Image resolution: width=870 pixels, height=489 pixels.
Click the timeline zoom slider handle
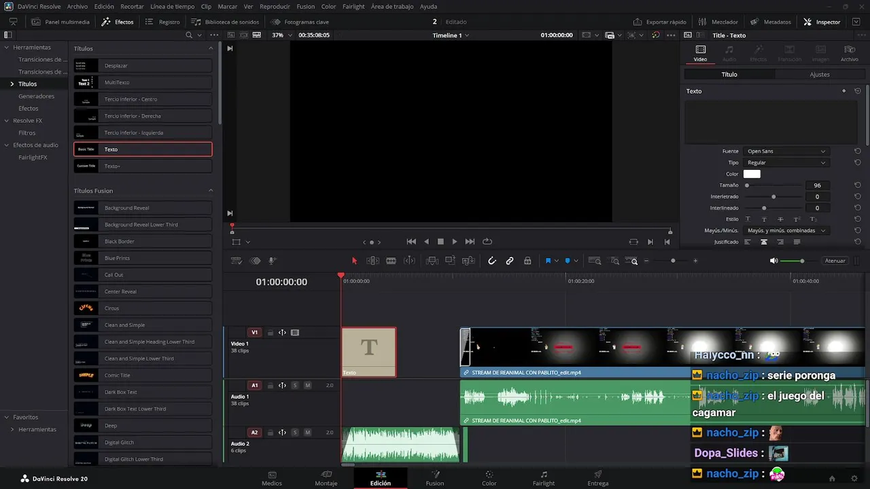pyautogui.click(x=673, y=261)
